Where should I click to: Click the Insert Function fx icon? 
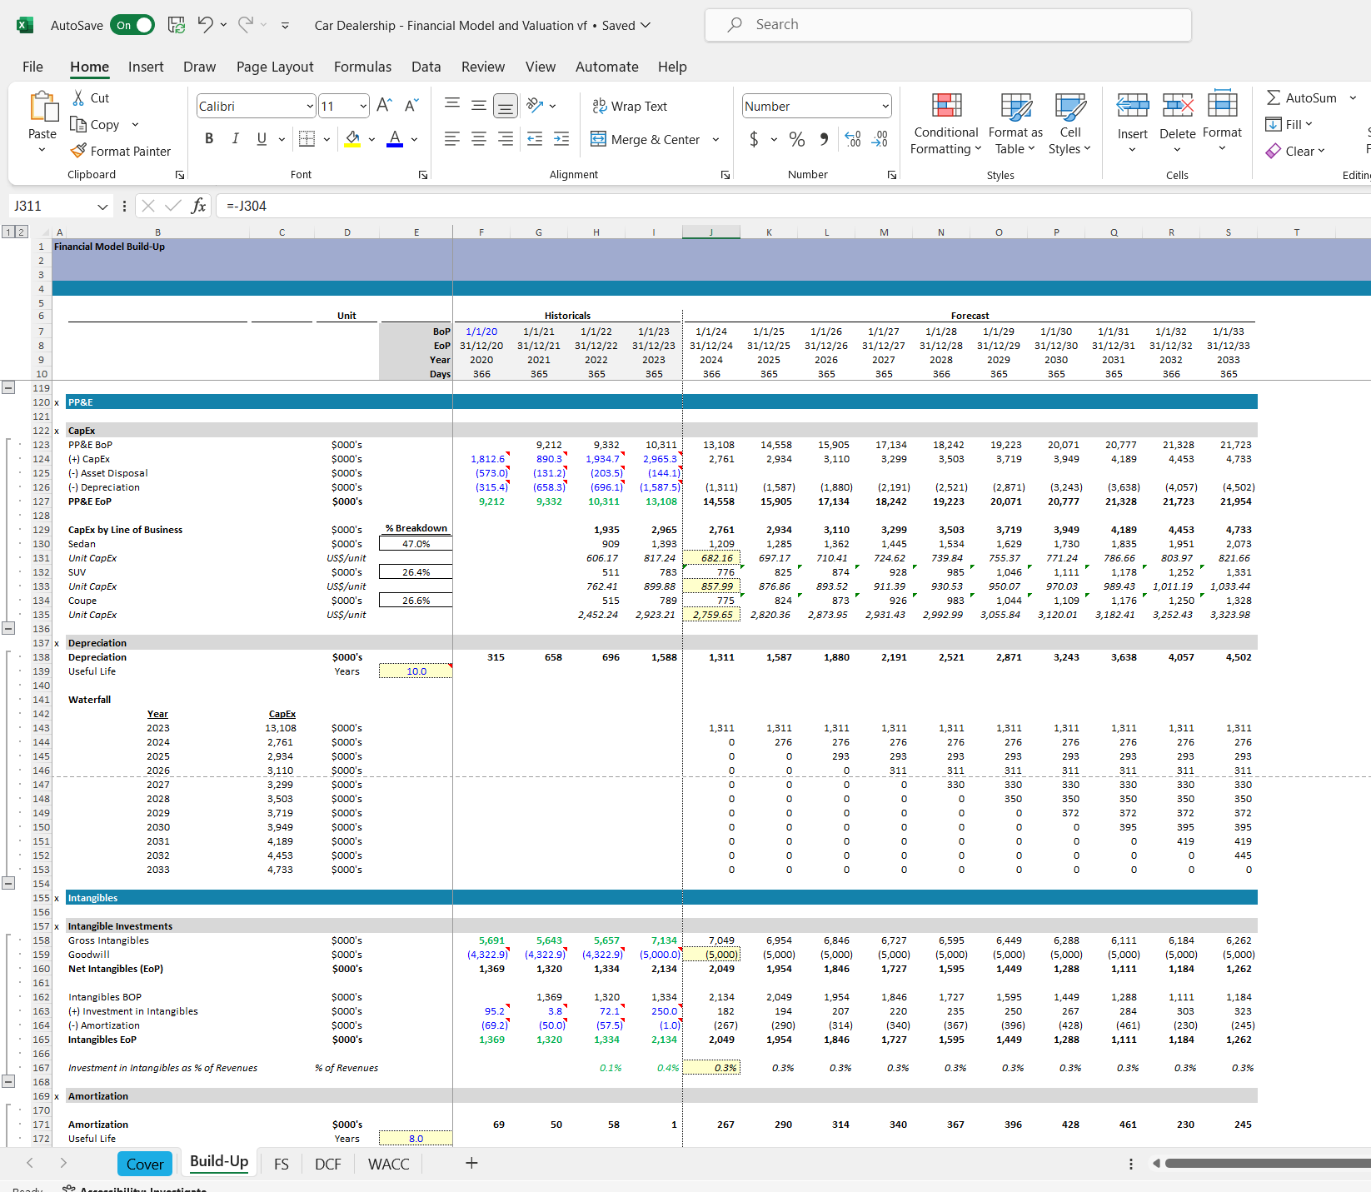pyautogui.click(x=198, y=206)
